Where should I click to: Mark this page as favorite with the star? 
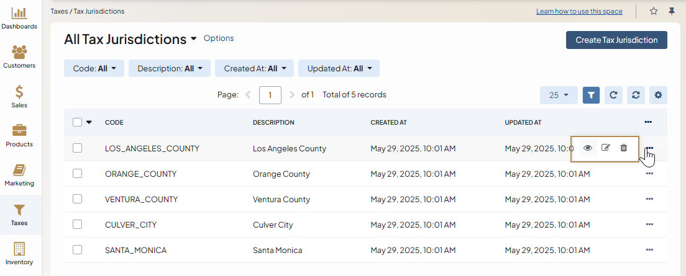point(654,11)
